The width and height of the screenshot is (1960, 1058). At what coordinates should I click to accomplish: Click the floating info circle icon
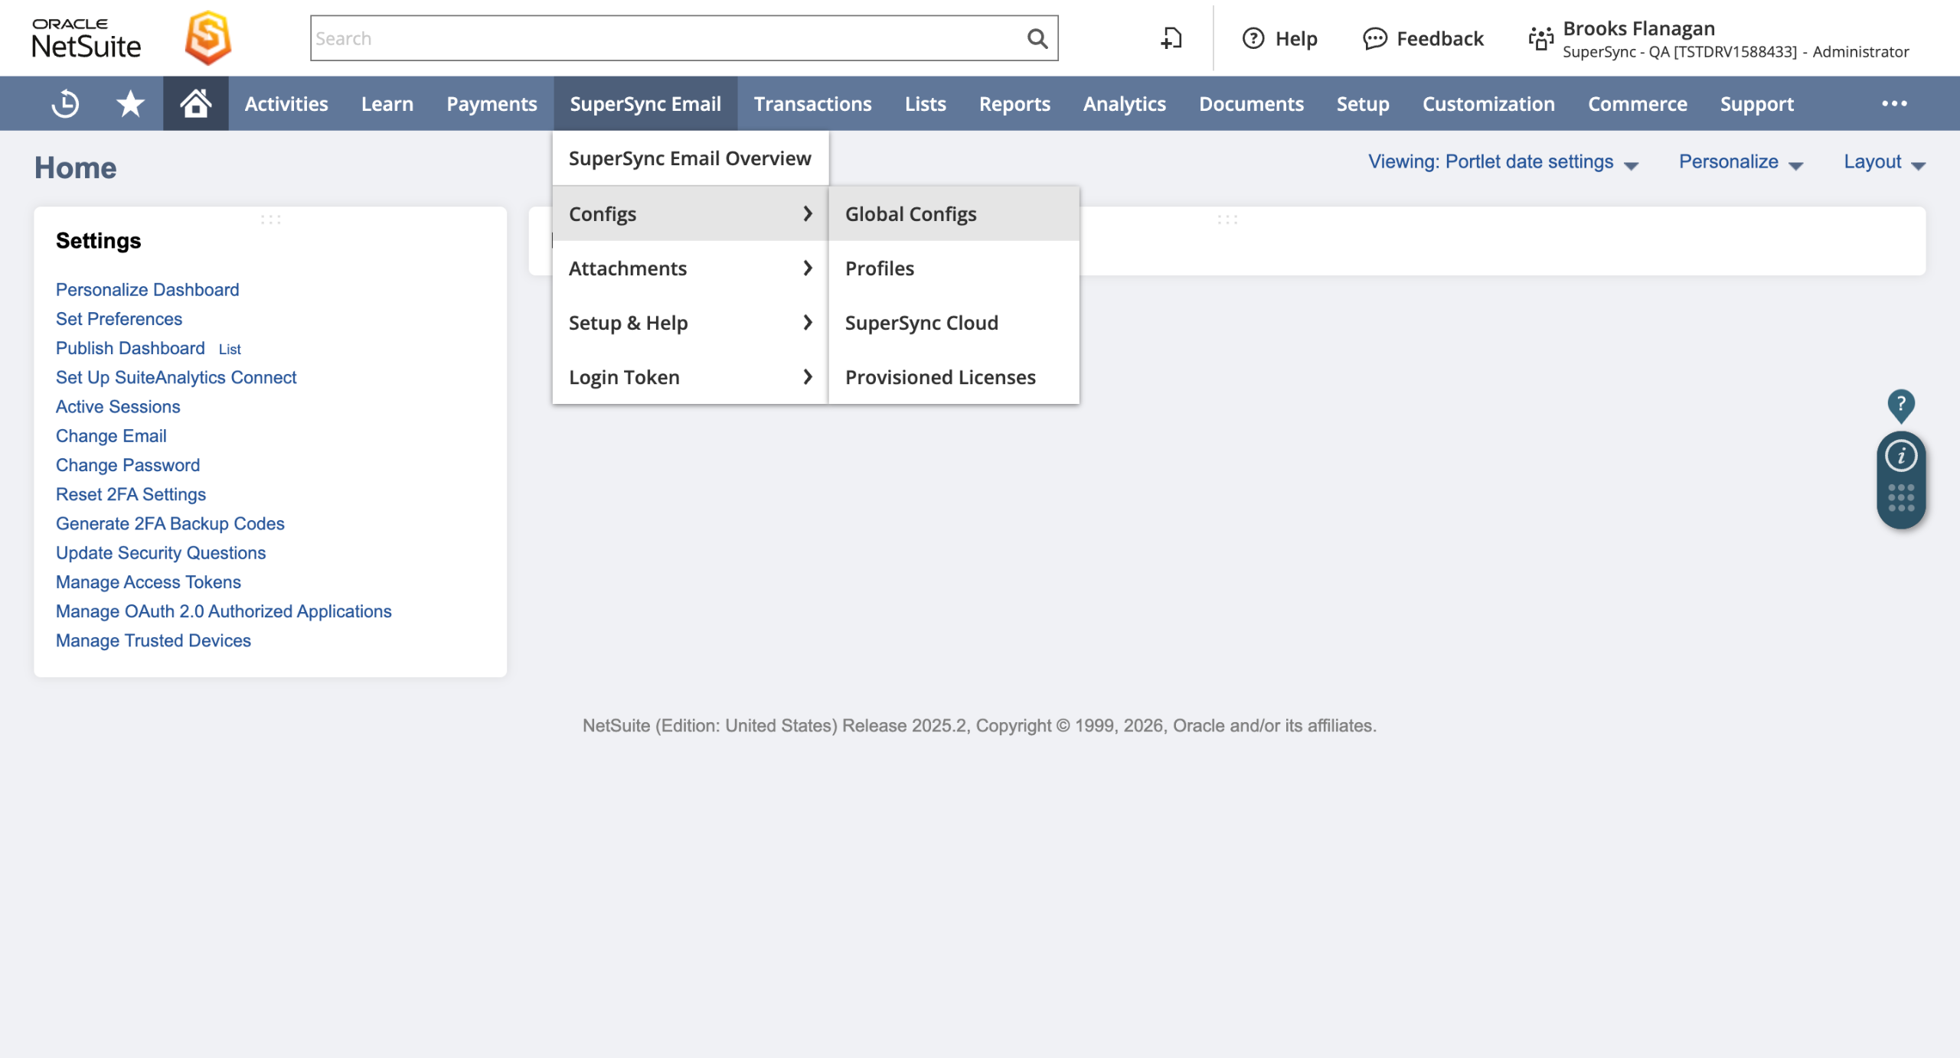(x=1900, y=456)
